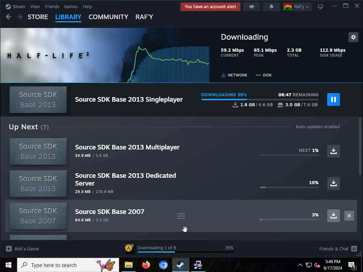Open the Source SDK Base 2013 Multiplayer thumbnail

click(38, 151)
